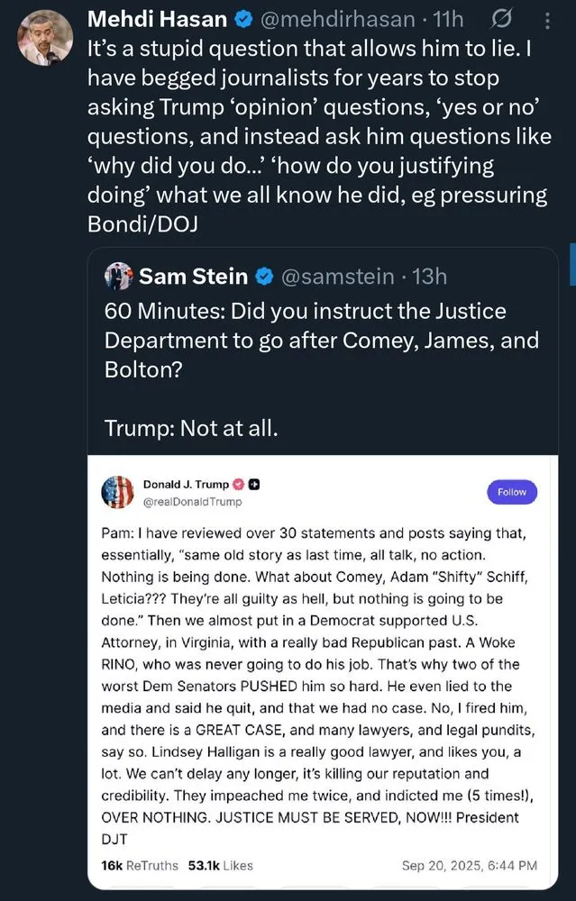Click Donald J. Trump's avatar in screenshot
576x901 pixels.
point(118,493)
